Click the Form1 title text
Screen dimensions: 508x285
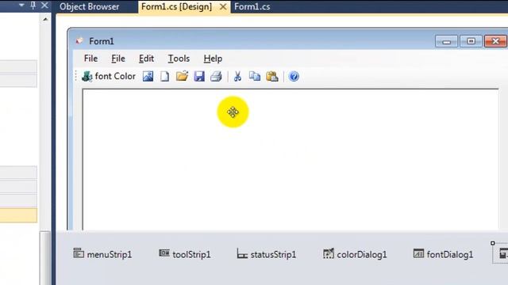(102, 41)
